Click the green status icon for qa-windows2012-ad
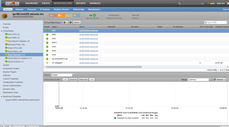This screenshot has width=229, height=127. (47, 59)
